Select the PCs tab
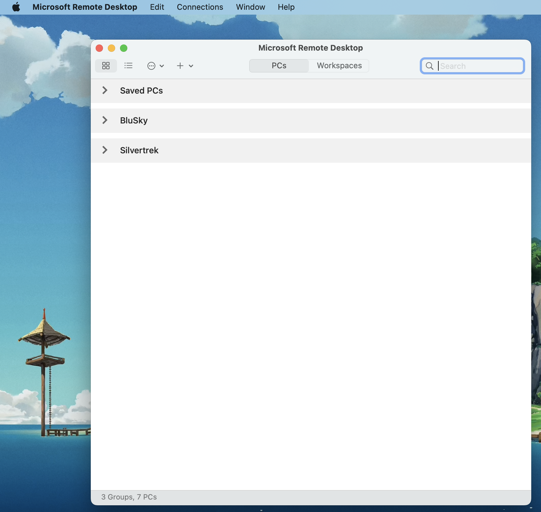Screen dimensions: 541x512 [279, 66]
